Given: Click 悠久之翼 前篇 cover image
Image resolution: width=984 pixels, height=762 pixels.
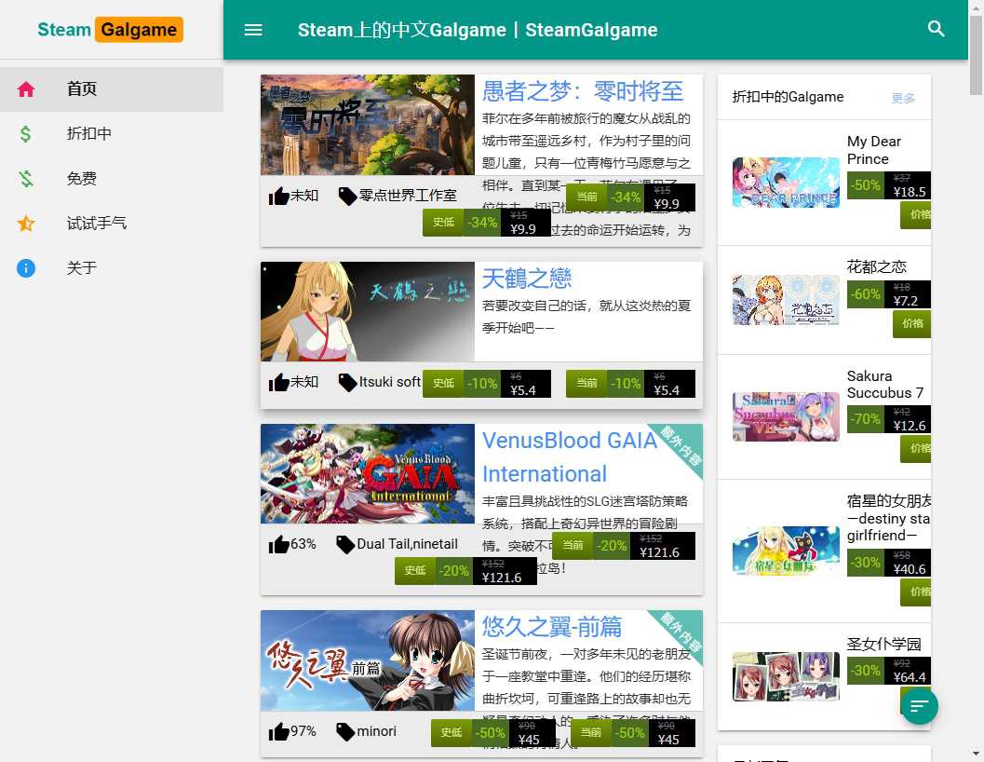Looking at the screenshot, I should [367, 660].
